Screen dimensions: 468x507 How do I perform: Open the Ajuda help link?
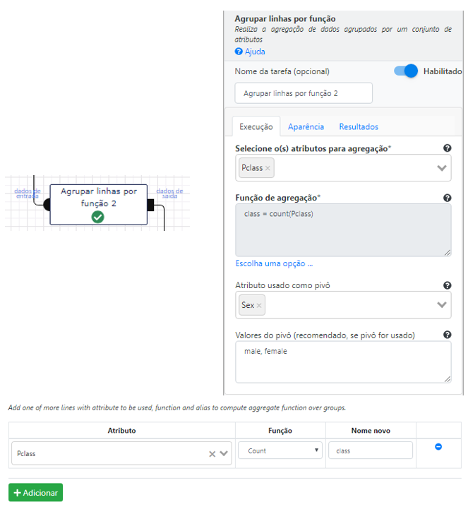coord(250,52)
